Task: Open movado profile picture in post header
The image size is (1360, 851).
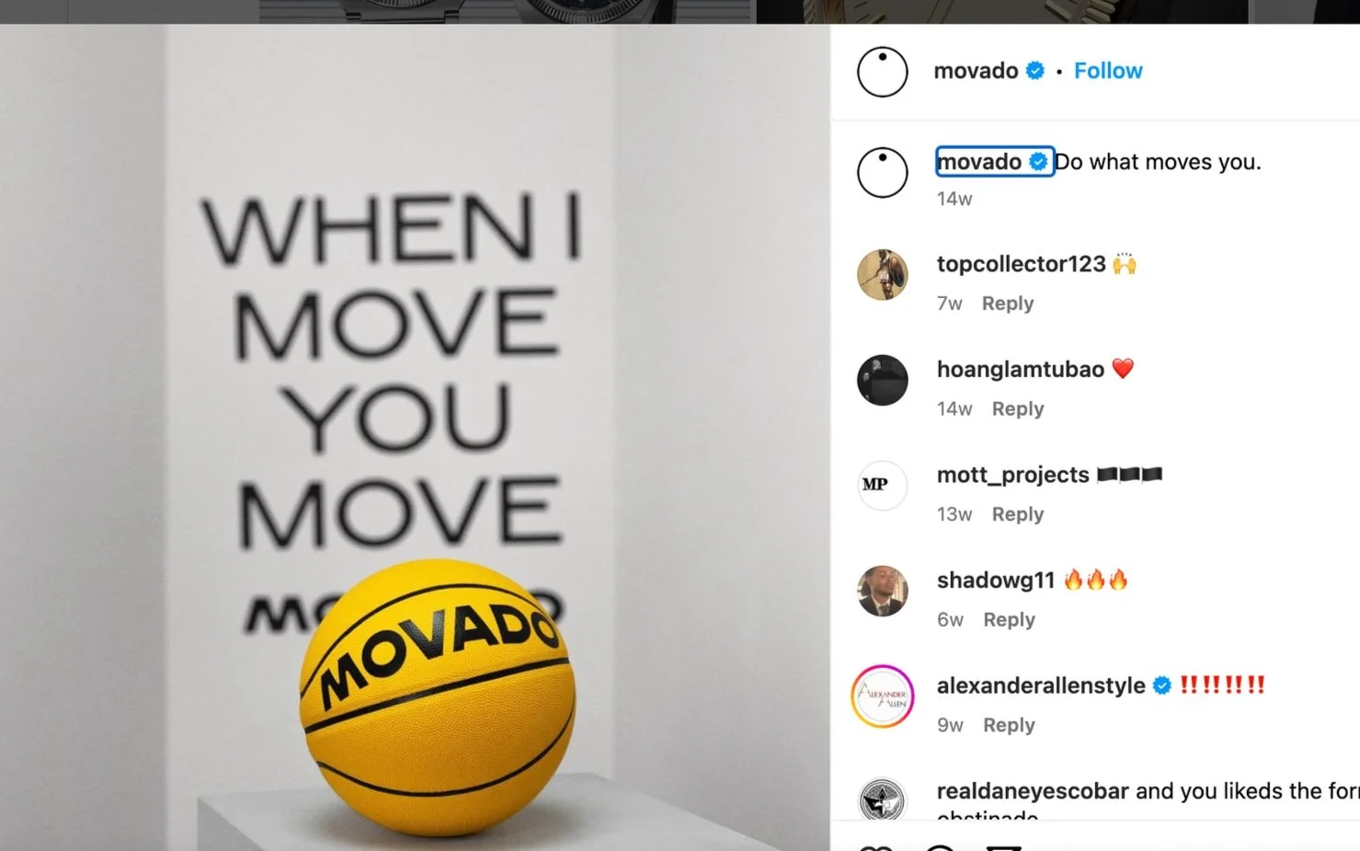Action: [882, 72]
